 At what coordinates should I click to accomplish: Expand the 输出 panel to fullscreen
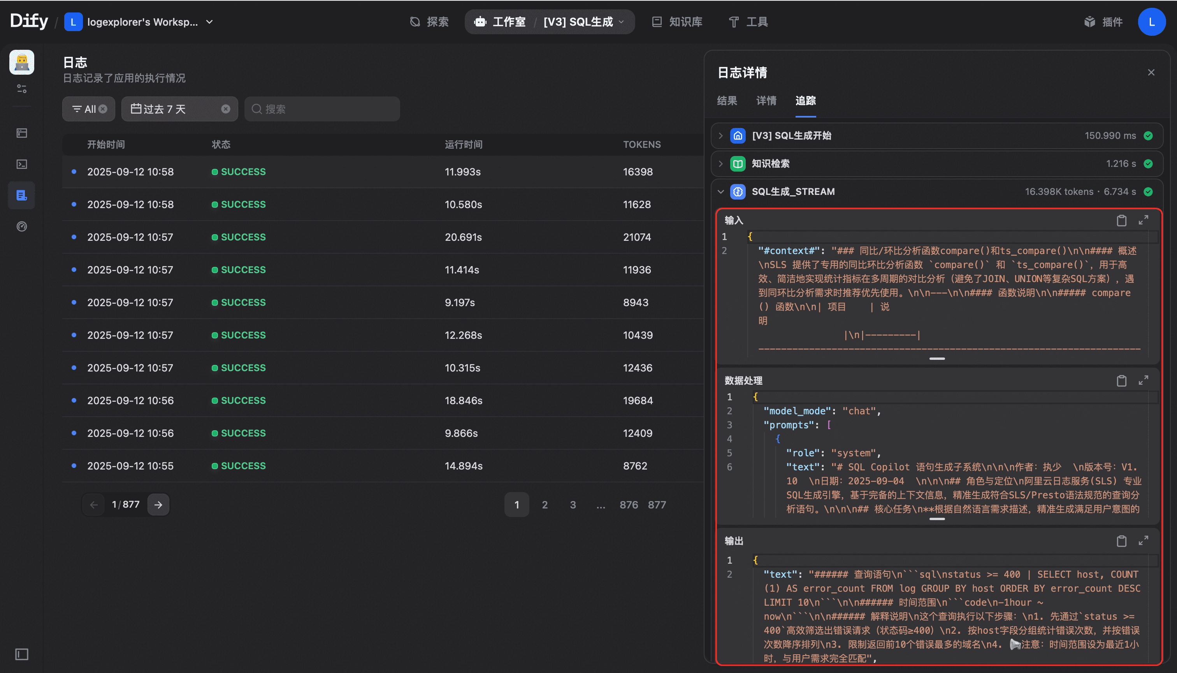[x=1143, y=540]
